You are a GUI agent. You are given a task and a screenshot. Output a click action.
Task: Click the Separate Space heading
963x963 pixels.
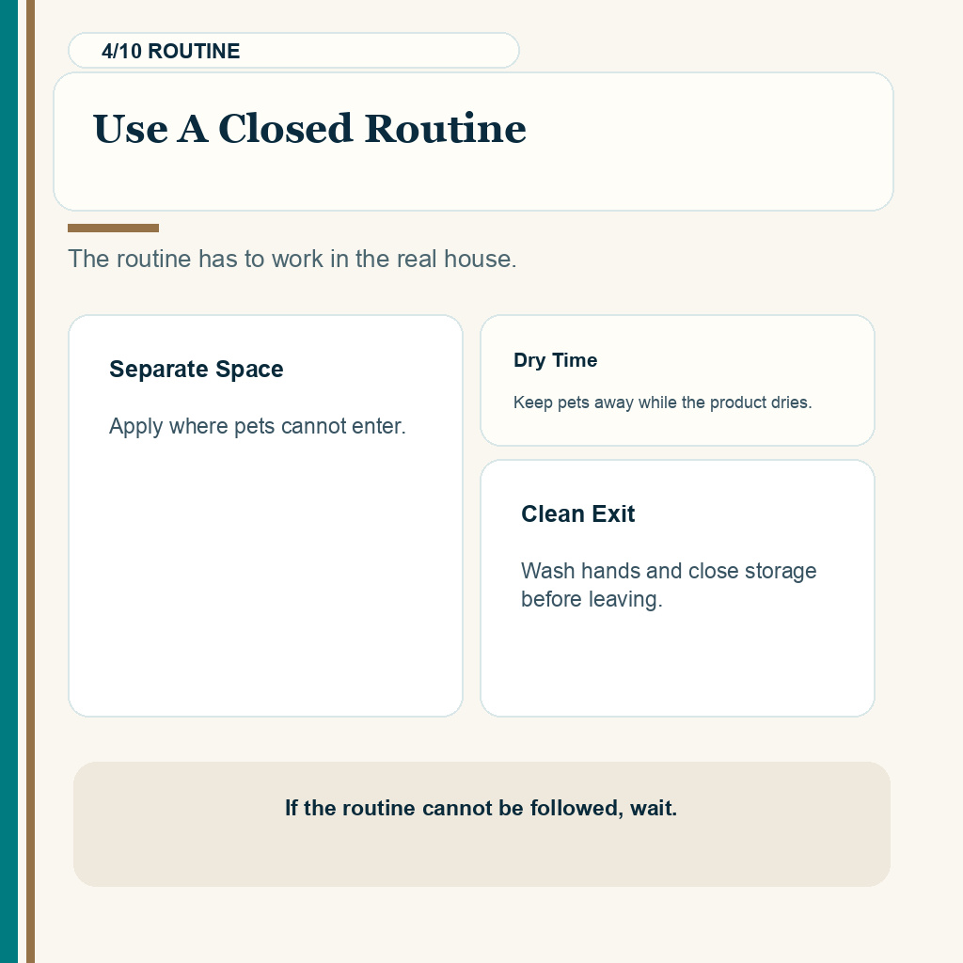point(197,369)
